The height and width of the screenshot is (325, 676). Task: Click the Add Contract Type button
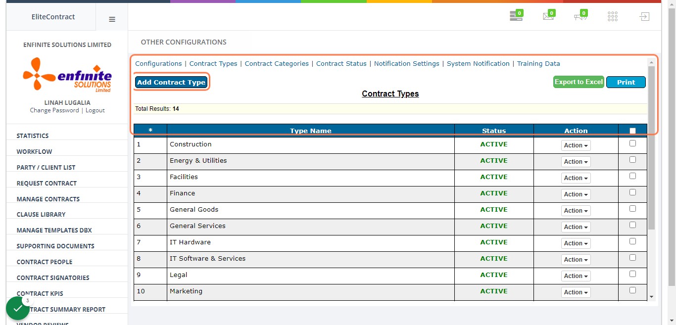click(x=171, y=82)
